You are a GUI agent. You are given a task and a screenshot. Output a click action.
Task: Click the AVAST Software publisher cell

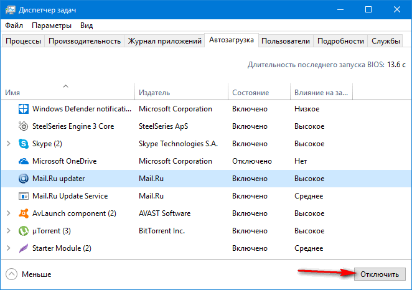pyautogui.click(x=164, y=213)
